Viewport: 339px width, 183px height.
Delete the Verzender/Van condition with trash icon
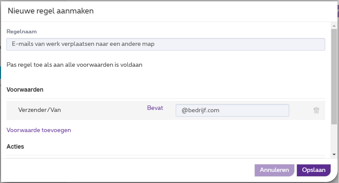point(316,110)
